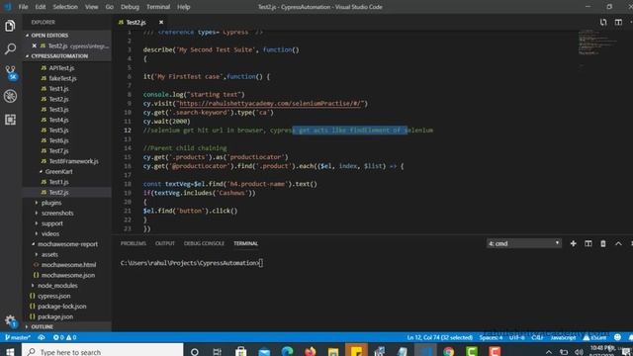The height and width of the screenshot is (356, 633).
Task: Click the Open Changes icon in editor toolbar
Action: point(603,22)
